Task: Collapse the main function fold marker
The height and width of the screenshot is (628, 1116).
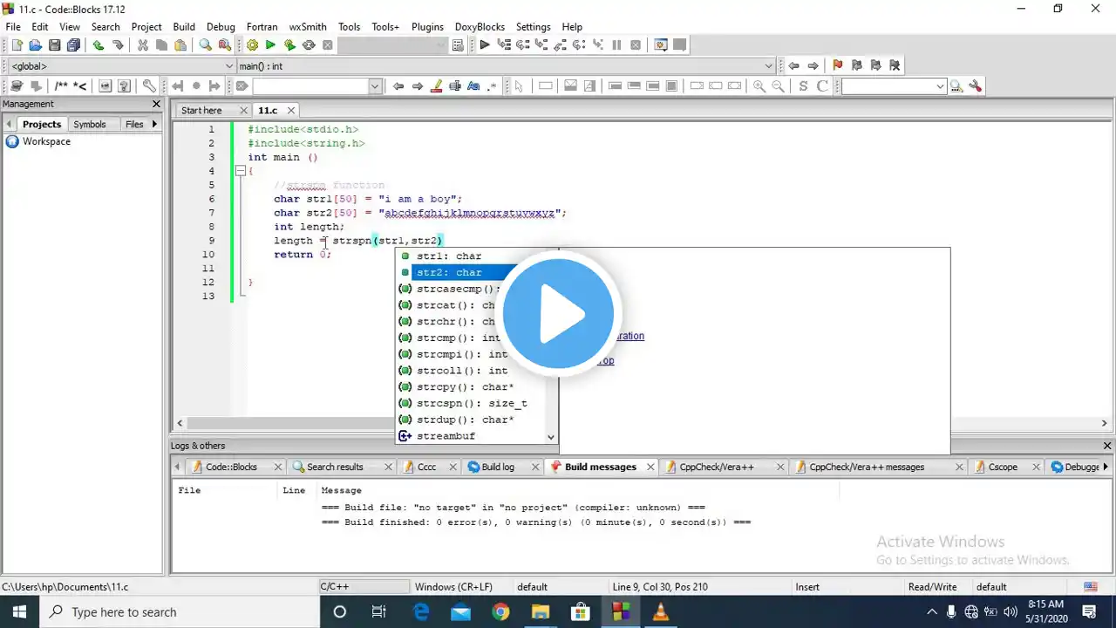Action: coord(241,172)
